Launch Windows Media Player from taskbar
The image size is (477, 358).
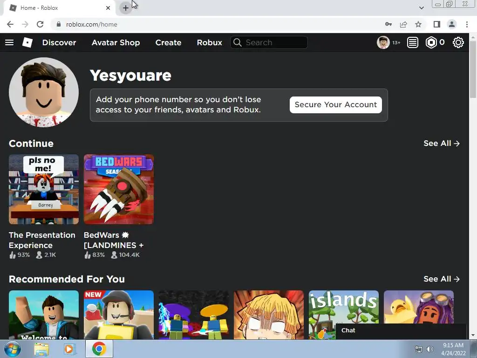pyautogui.click(x=69, y=349)
